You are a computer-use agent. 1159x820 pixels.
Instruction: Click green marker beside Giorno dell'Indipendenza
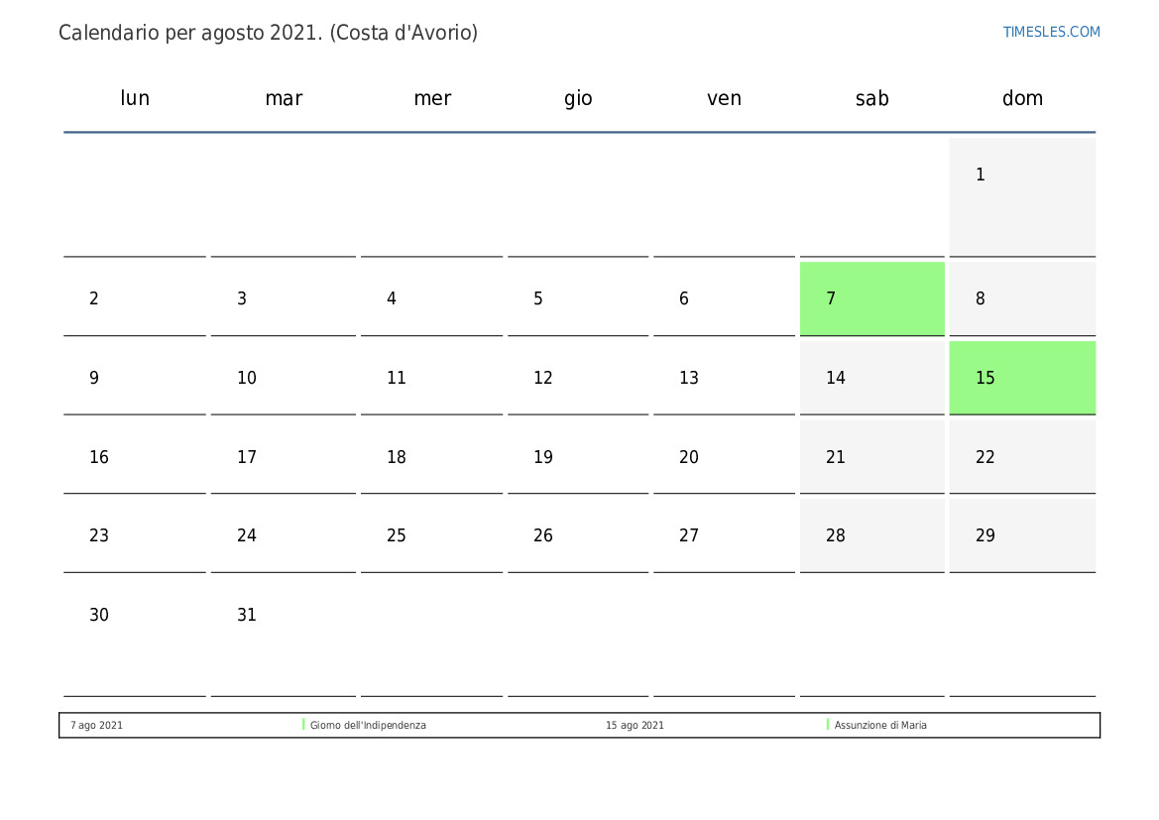coord(303,725)
